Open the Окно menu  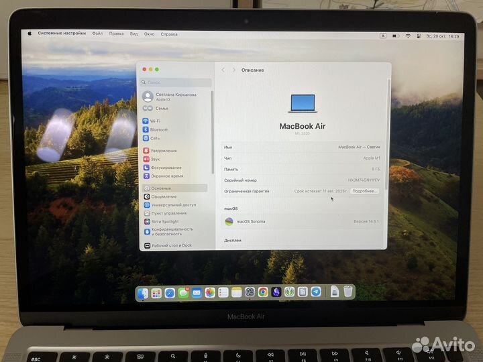click(x=149, y=34)
